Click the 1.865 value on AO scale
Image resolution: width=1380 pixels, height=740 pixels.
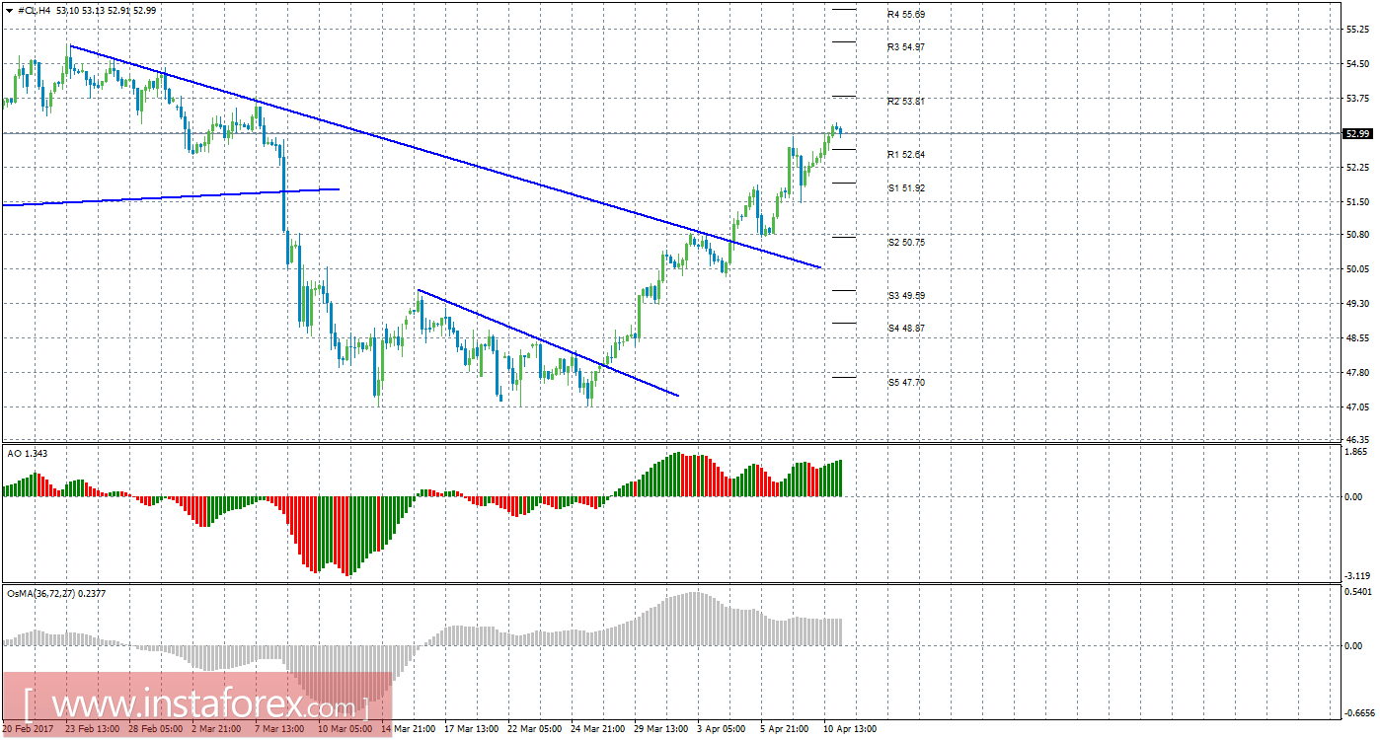tap(1356, 451)
